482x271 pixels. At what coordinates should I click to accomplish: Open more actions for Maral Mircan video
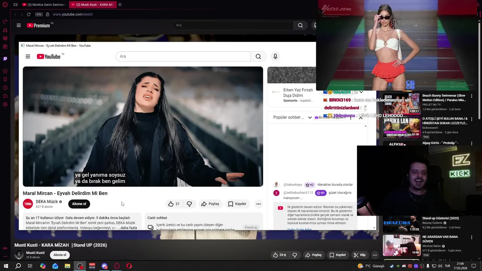pyautogui.click(x=258, y=204)
